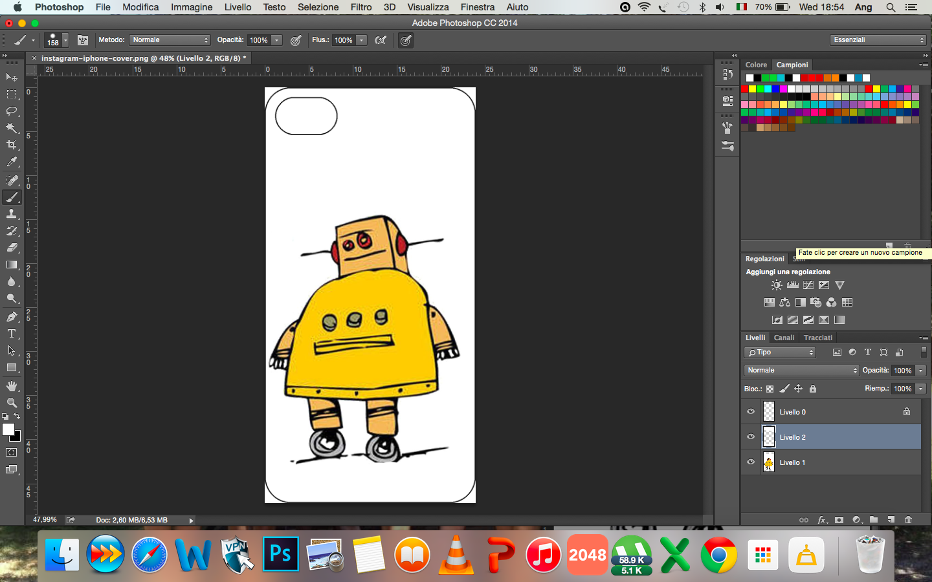
Task: Select the Horizontal Type tool
Action: coord(12,334)
